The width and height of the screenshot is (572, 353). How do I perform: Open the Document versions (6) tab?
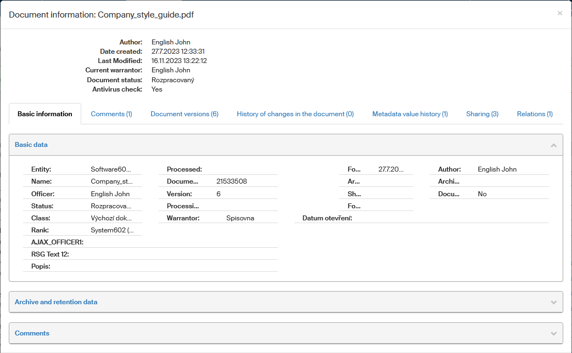point(184,114)
